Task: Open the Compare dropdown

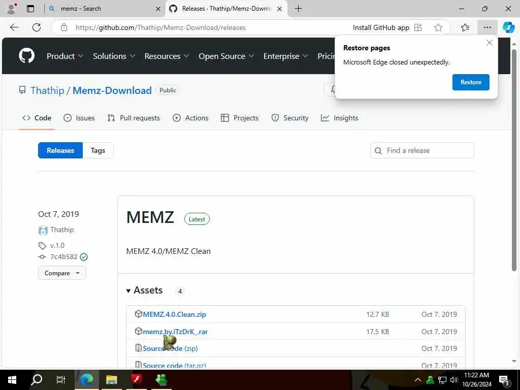Action: pyautogui.click(x=62, y=273)
